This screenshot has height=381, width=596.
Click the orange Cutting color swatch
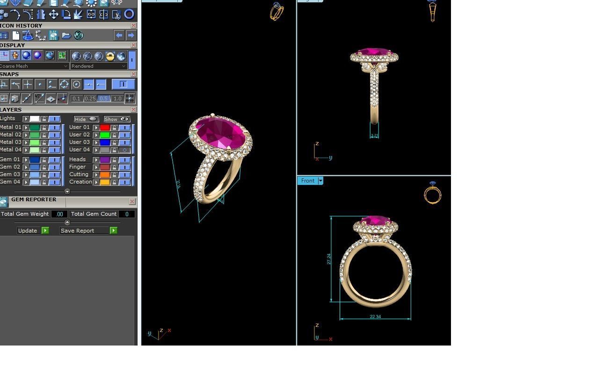tap(105, 175)
